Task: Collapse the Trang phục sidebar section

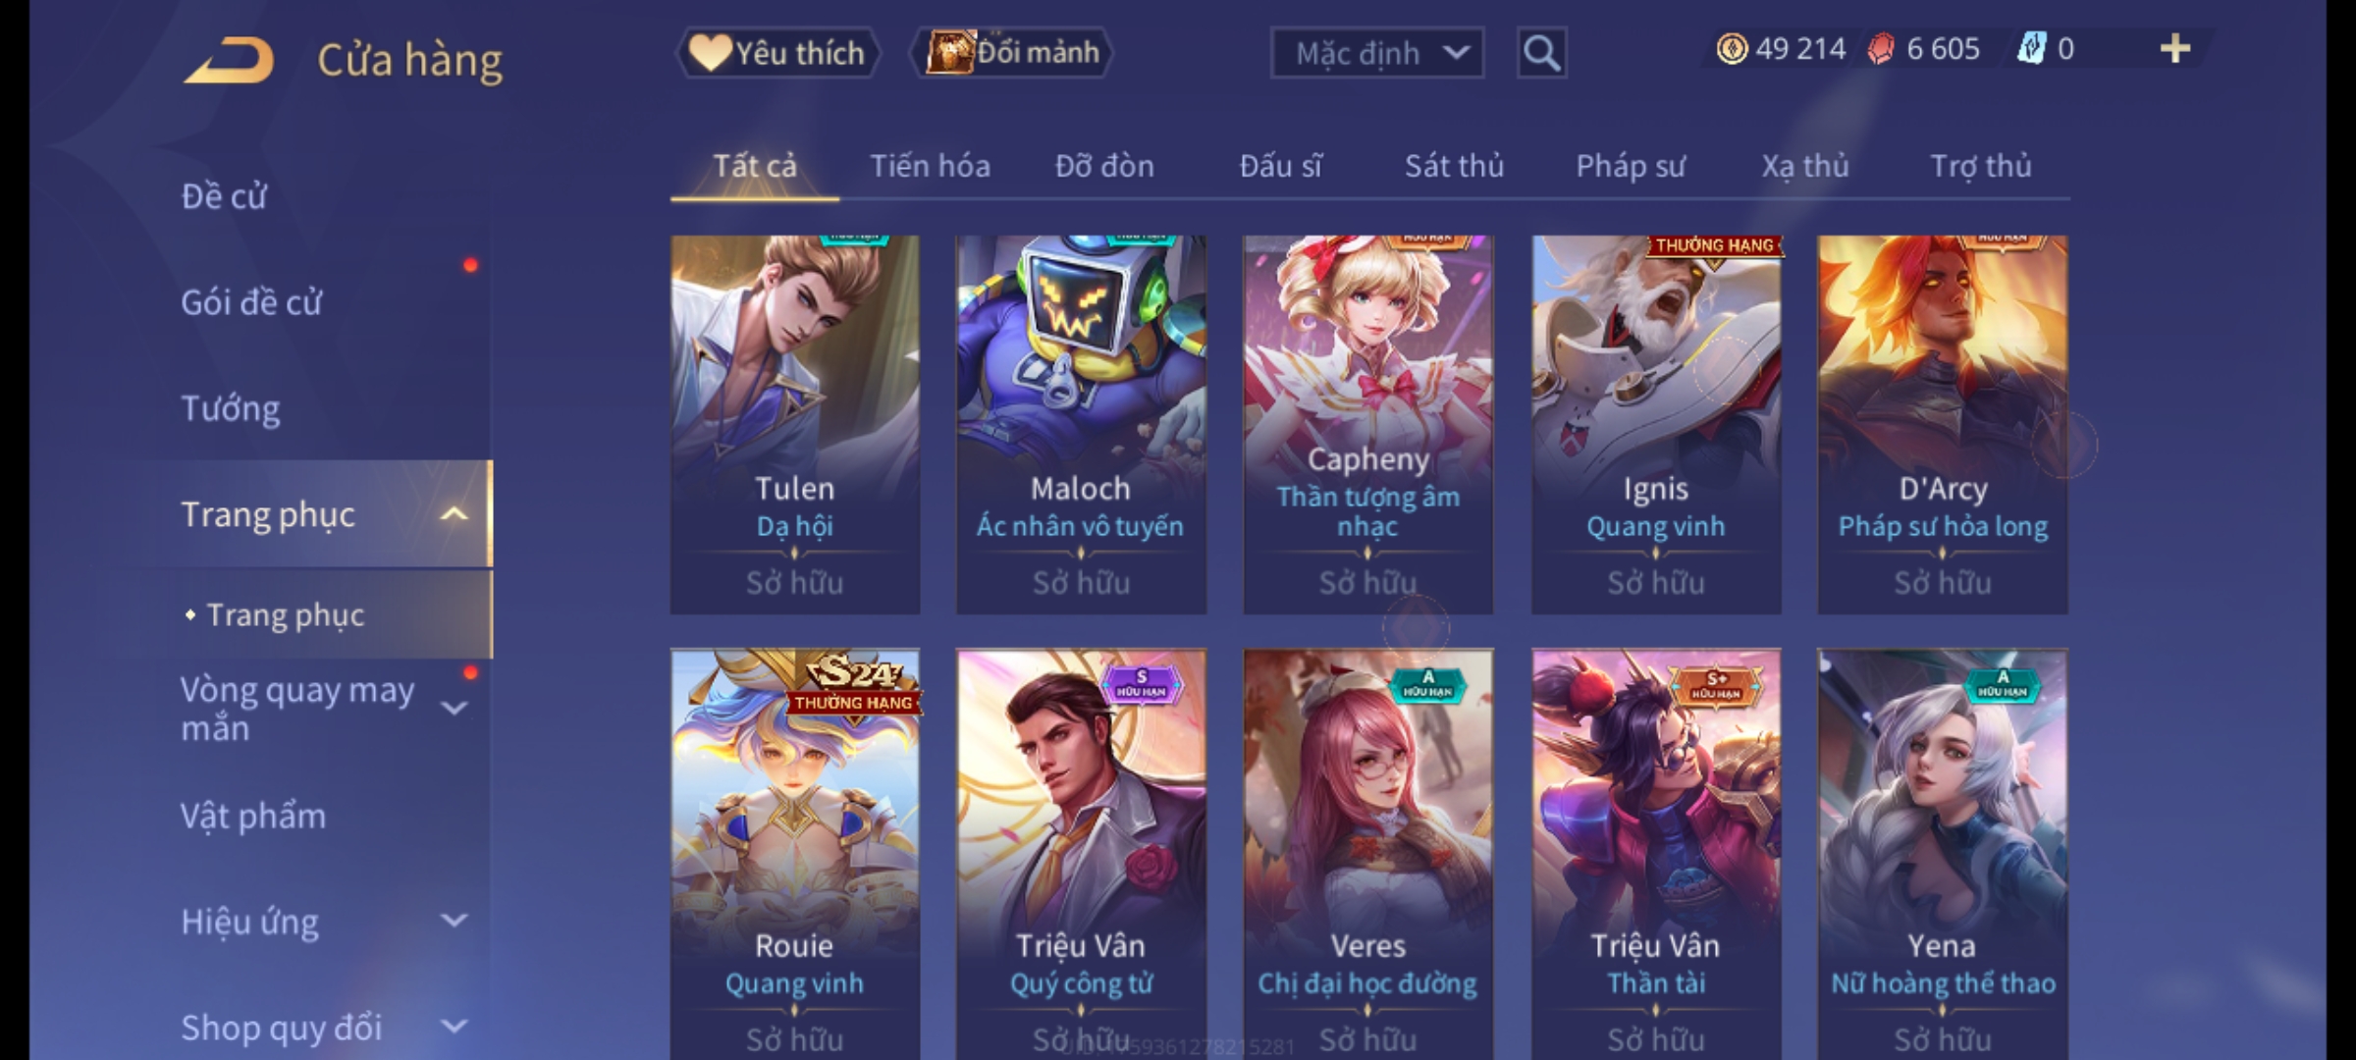Action: tap(454, 514)
